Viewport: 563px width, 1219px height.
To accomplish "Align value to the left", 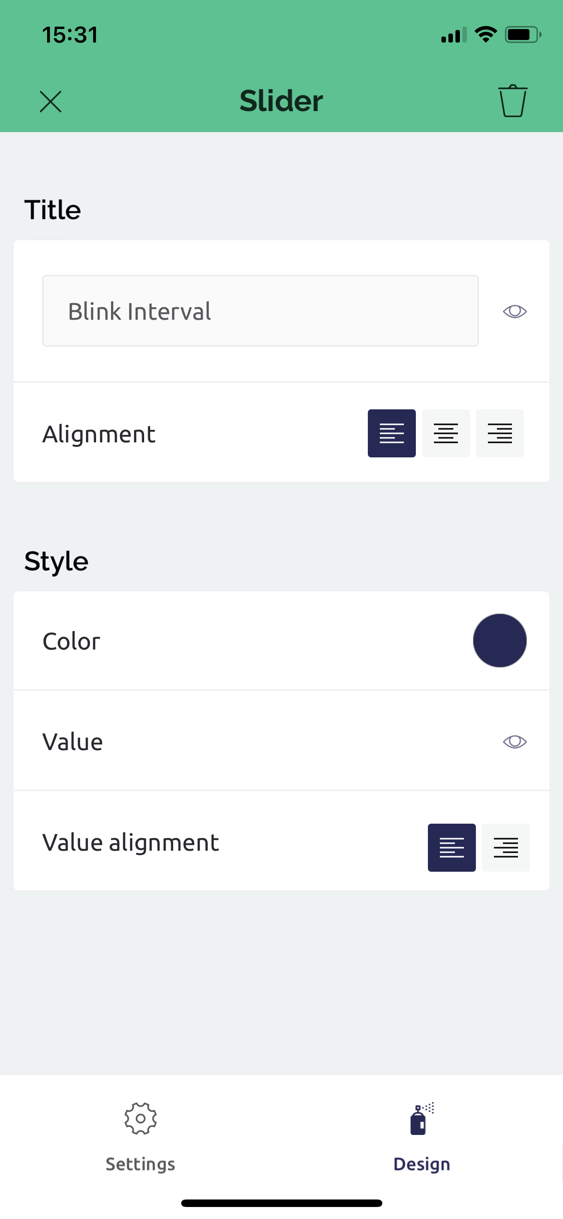I will pos(451,847).
